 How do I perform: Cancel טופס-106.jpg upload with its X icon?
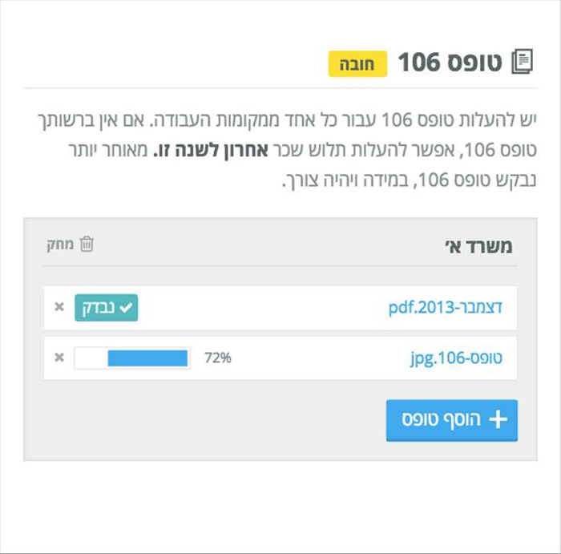[59, 357]
